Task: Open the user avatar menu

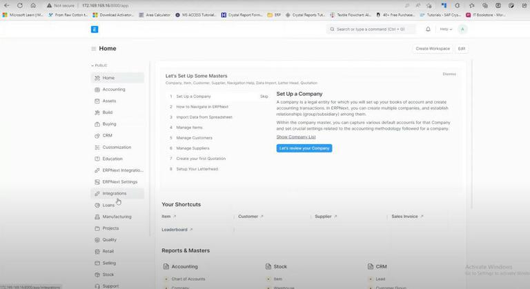Action: [x=462, y=29]
